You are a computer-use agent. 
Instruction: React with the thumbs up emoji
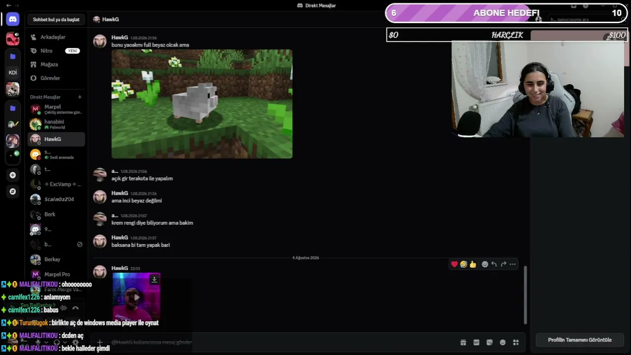(473, 264)
